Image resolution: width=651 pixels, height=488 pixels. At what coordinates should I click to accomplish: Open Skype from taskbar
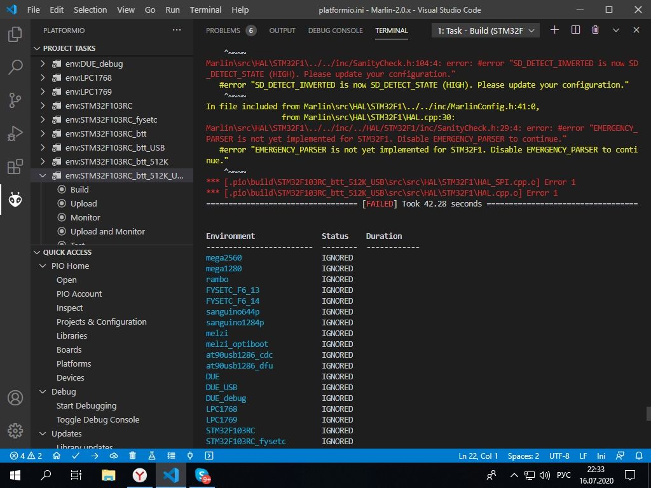(202, 475)
